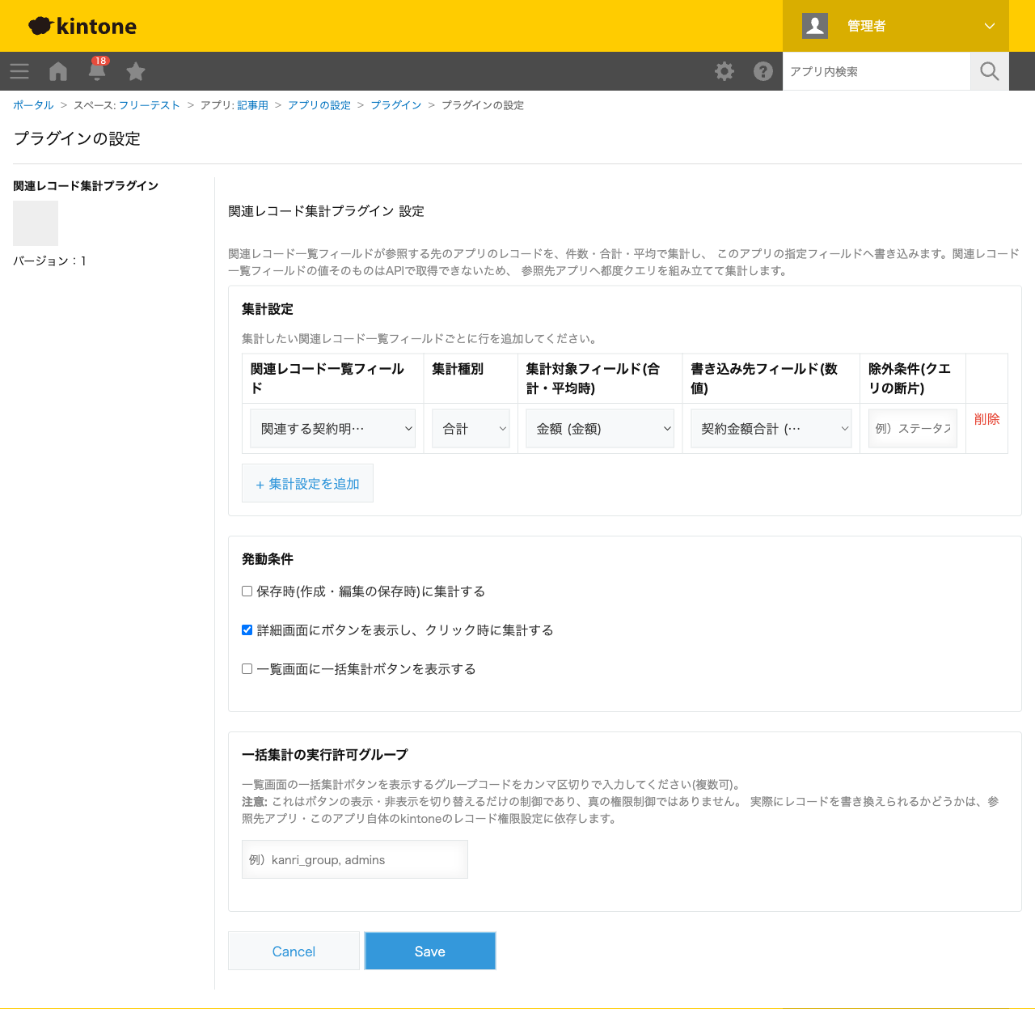Click the kintone logo
Viewport: 1035px width, 1009px height.
pos(82,26)
